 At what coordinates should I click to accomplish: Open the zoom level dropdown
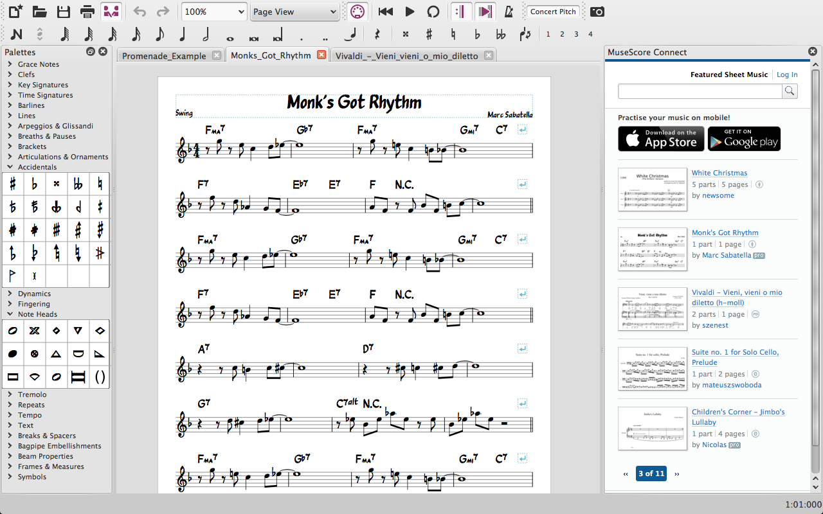pos(214,11)
